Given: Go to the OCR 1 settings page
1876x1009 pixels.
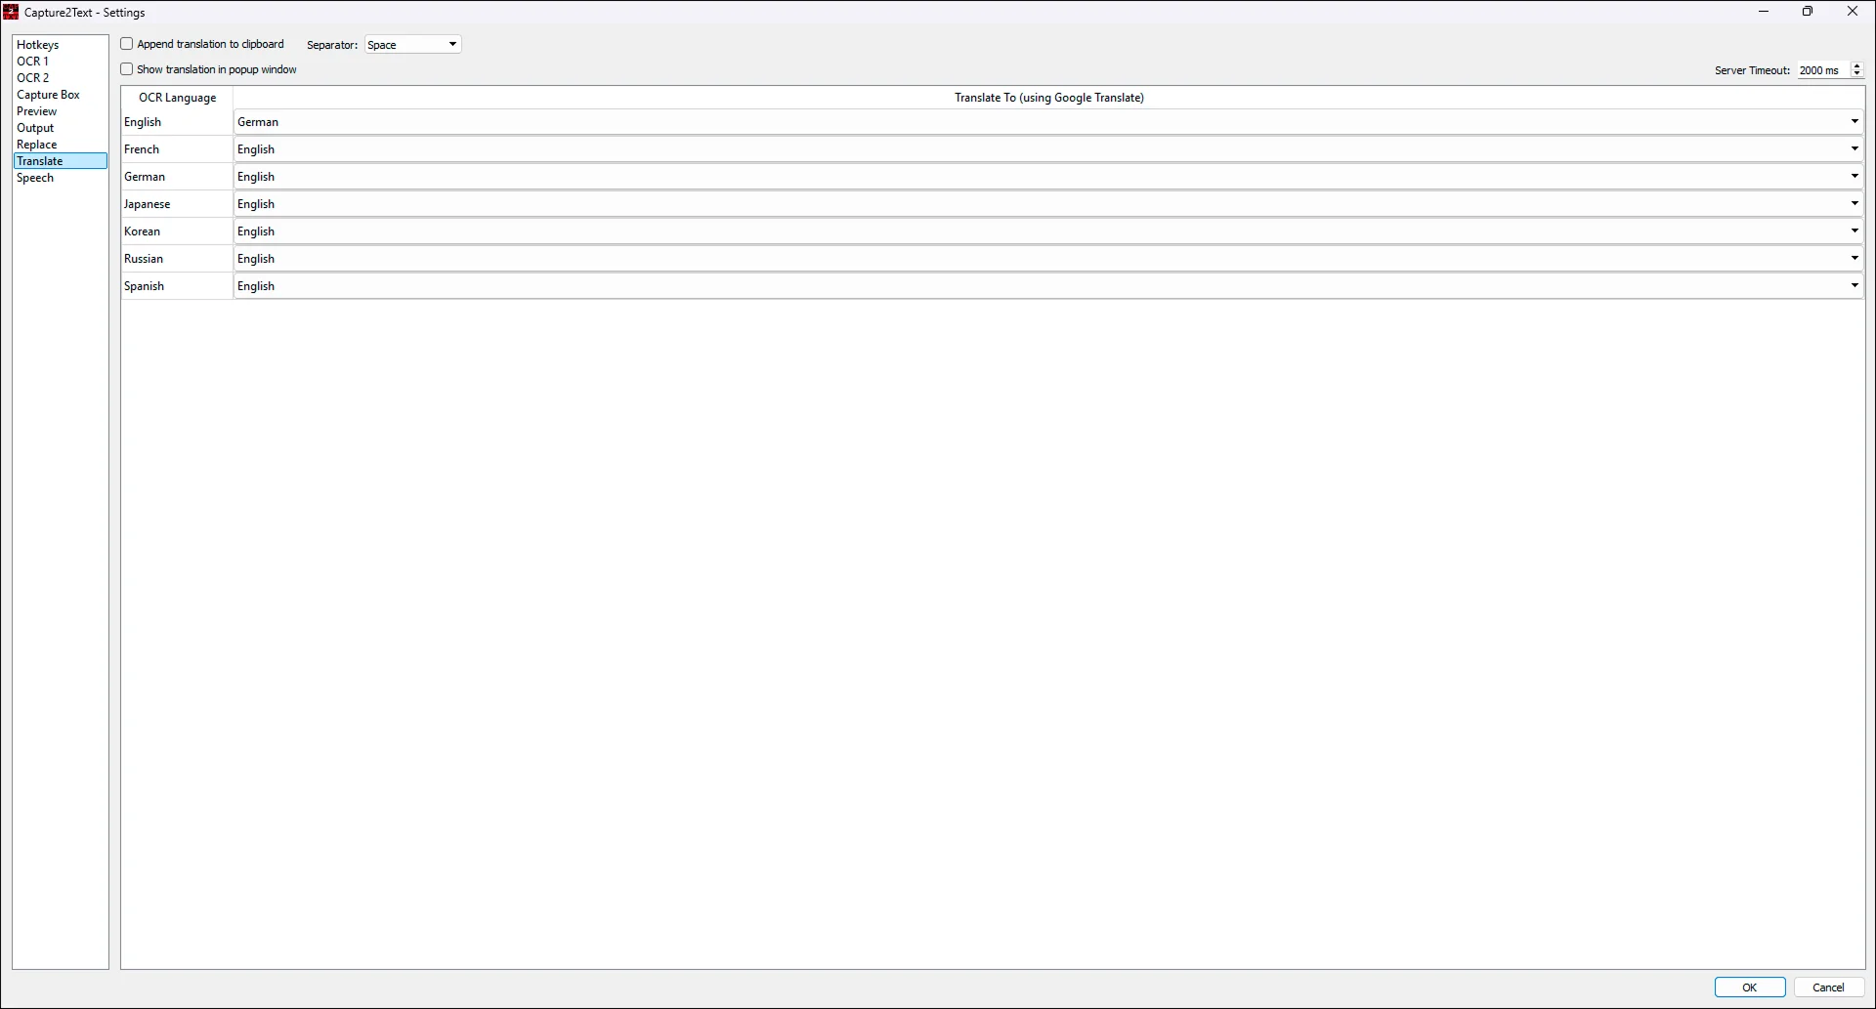Looking at the screenshot, I should 61,62.
